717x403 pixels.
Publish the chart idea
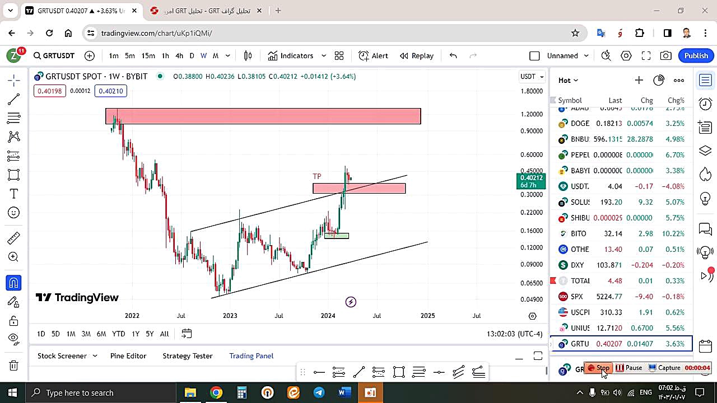coord(696,55)
